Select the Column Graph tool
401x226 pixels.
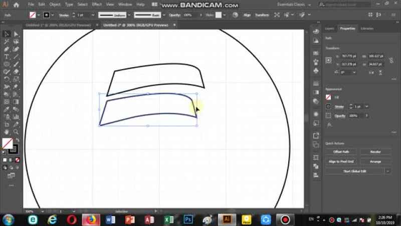(x=16, y=117)
